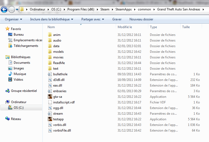Navigate to SteamApps in the breadcrumb
The height and width of the screenshot is (142, 209).
point(123,9)
